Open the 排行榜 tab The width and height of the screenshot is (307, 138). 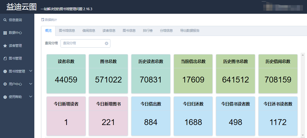(x=148, y=31)
